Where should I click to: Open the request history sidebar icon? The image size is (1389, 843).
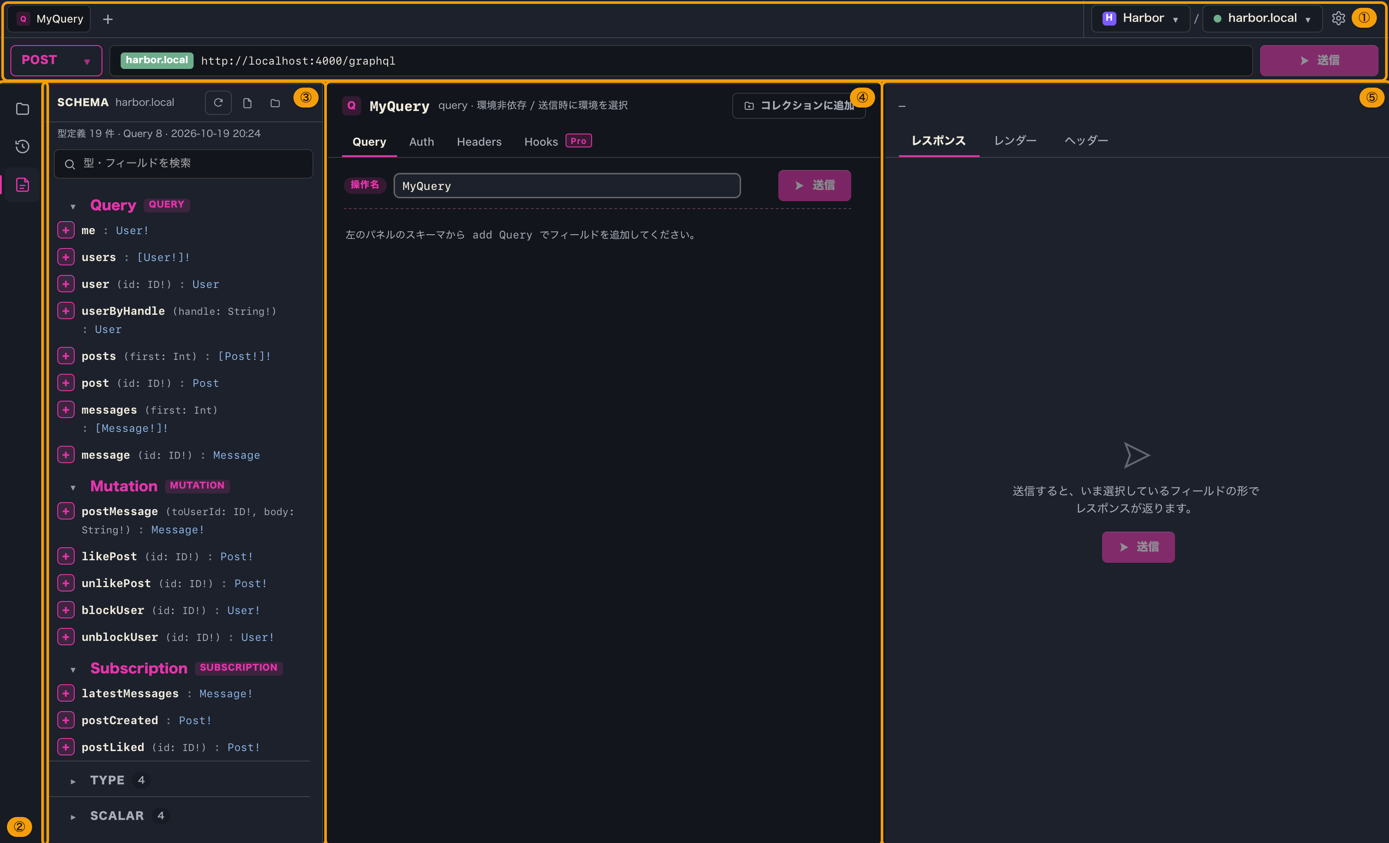[x=23, y=147]
